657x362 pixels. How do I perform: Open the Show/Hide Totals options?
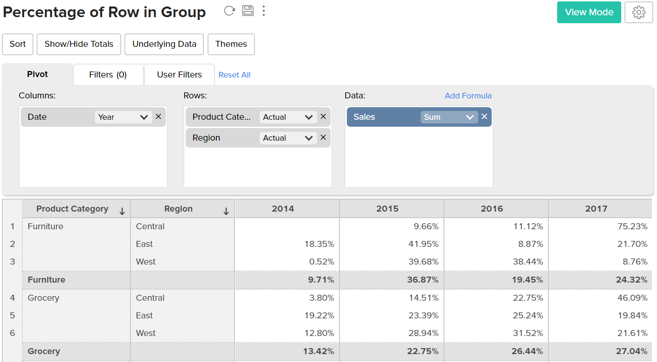pos(79,44)
